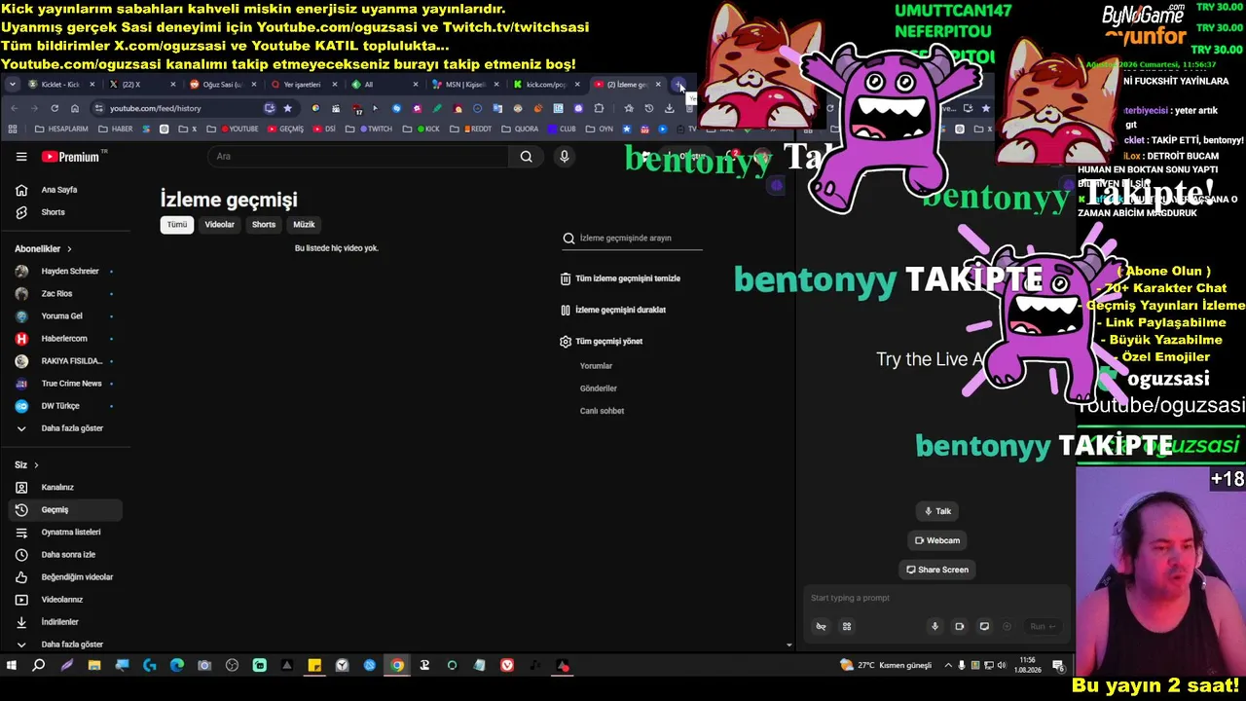The image size is (1246, 701).
Task: Open the Yorumlar history link
Action: (596, 366)
